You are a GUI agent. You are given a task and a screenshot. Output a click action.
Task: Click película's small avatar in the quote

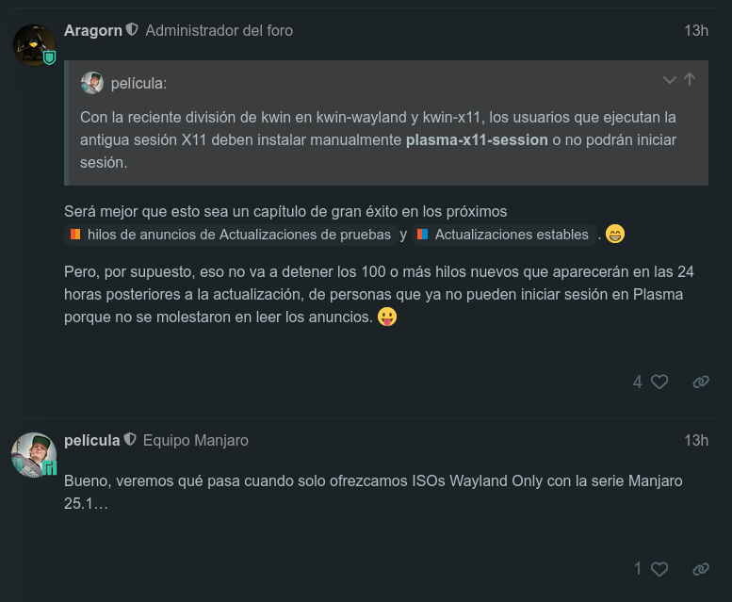pos(92,83)
